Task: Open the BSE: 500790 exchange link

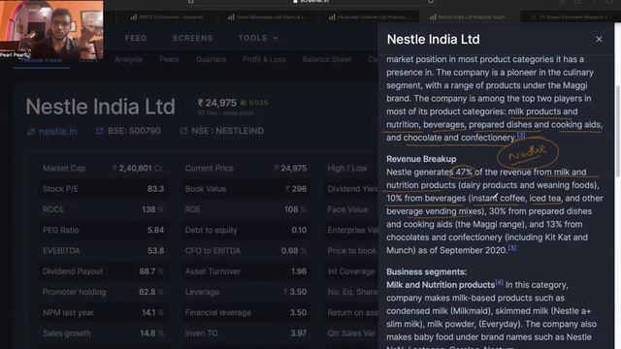Action: (x=134, y=131)
